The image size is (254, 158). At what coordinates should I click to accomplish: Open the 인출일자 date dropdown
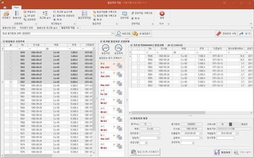coord(201,134)
